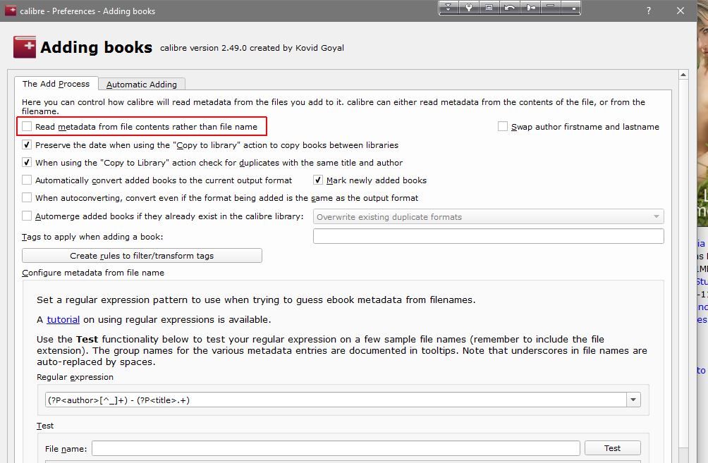Open the regular expressions tutorial link
Screen dimensions: 708x463
pos(63,319)
